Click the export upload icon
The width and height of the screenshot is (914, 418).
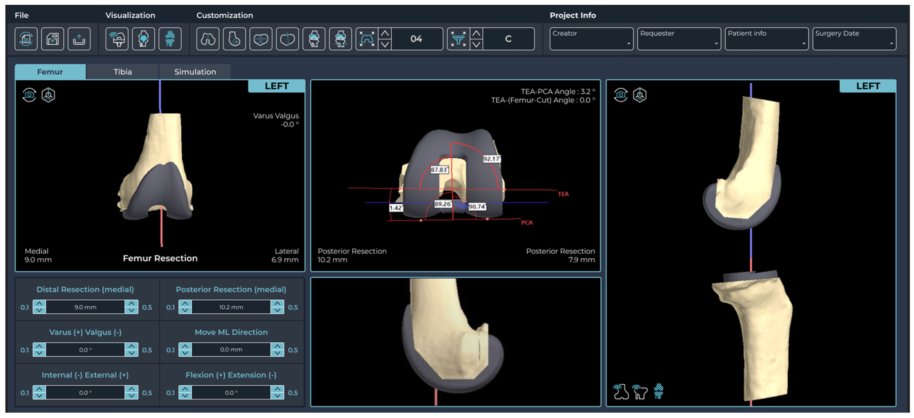coord(79,39)
